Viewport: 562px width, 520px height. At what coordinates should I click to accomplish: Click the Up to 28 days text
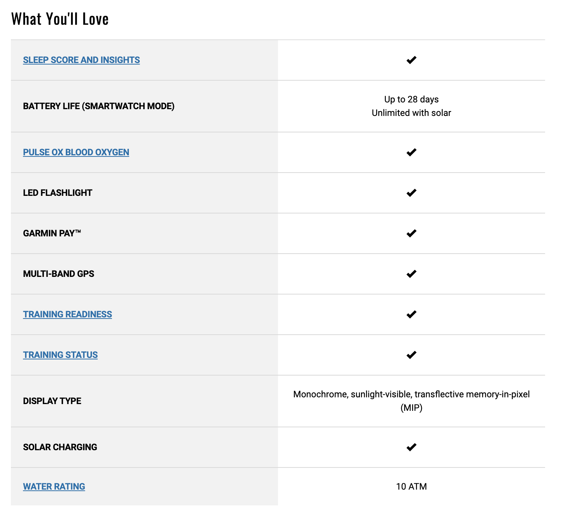click(x=411, y=99)
